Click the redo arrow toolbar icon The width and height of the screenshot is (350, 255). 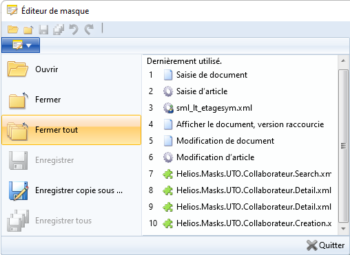click(89, 30)
